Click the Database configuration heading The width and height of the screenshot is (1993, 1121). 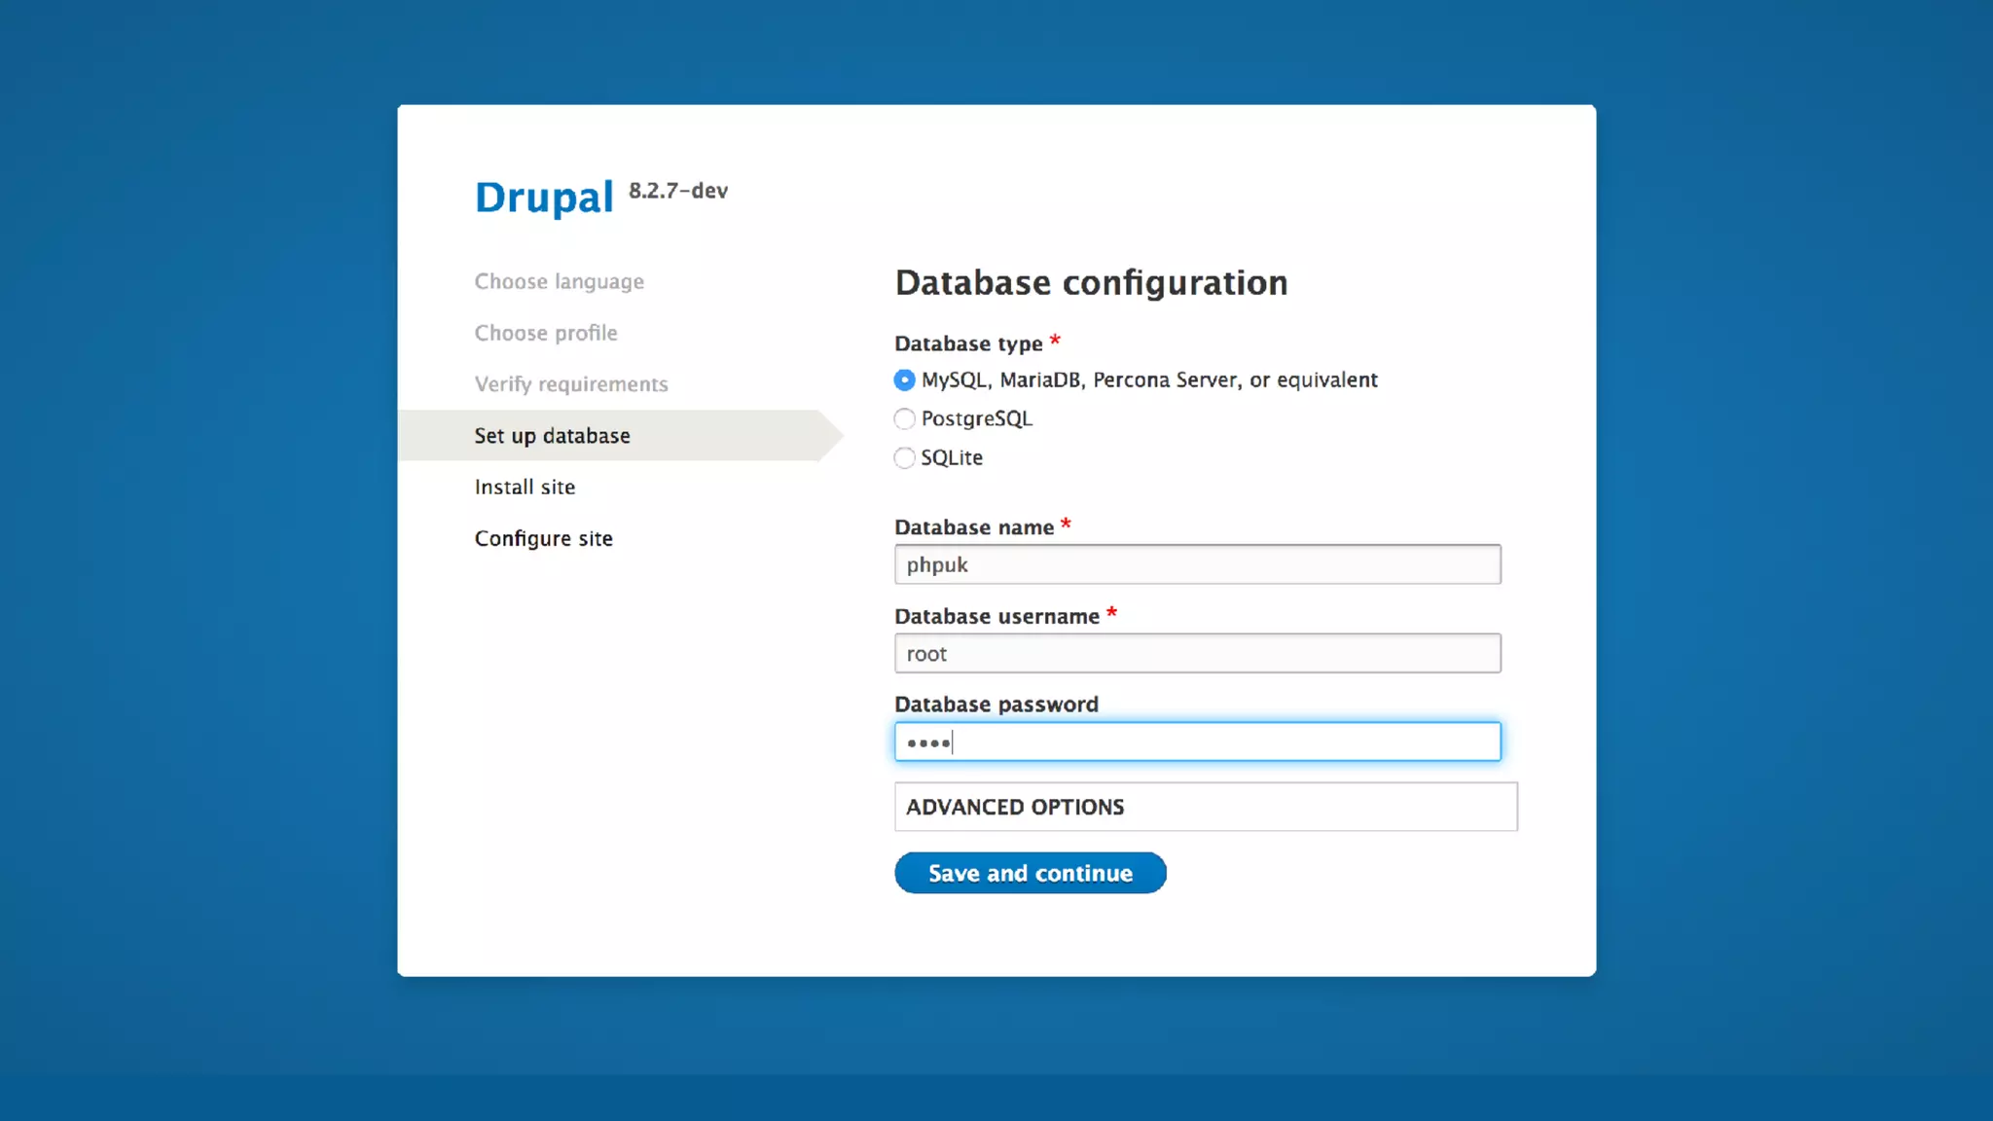point(1091,282)
